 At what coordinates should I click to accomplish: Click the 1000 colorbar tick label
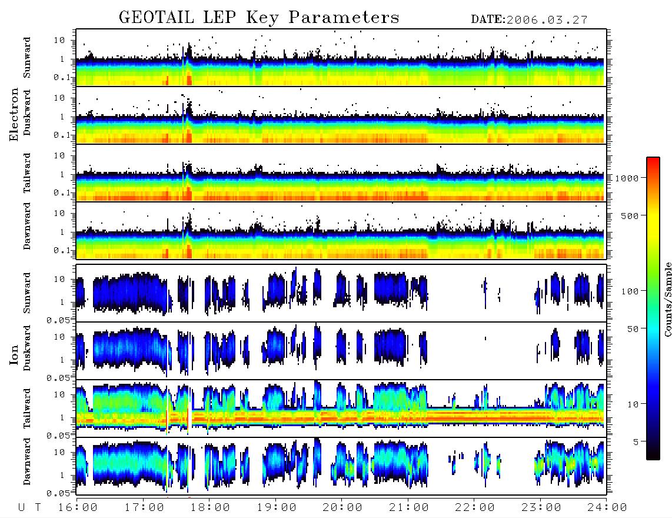pos(627,178)
